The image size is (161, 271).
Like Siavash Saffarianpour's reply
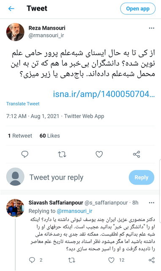(111, 260)
